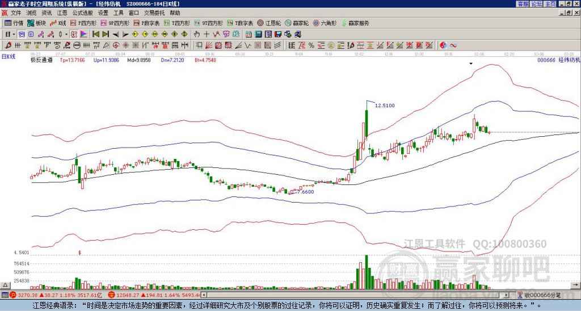
Task: Toggle the first highlighted chart-mode button
Action: pos(22,35)
